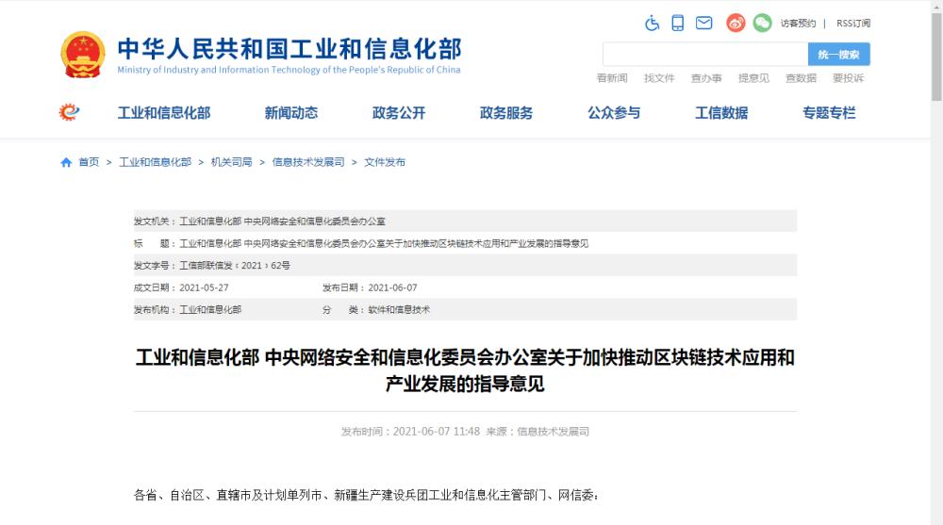Screen dimensions: 943x525
Task: Click the national emblem logo
Action: tap(83, 55)
